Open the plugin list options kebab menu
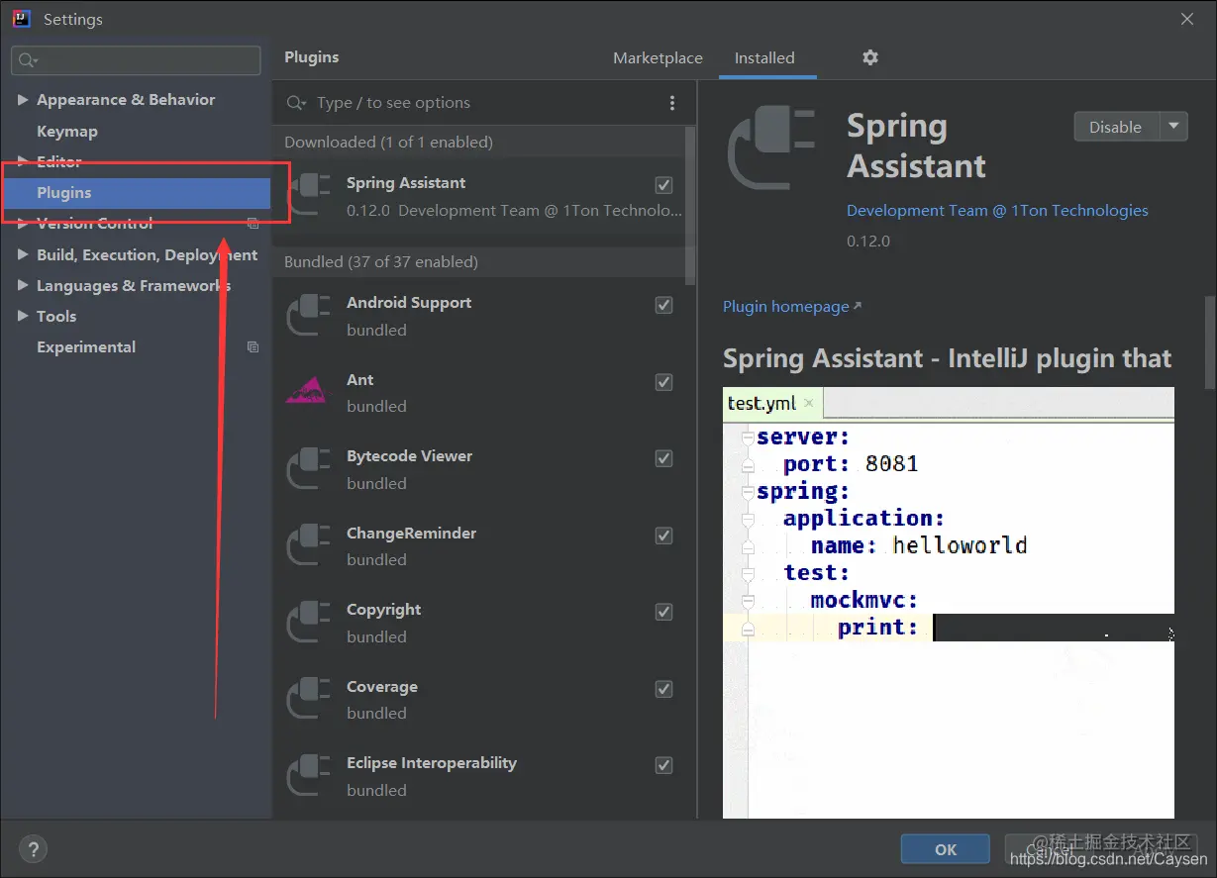 point(672,103)
